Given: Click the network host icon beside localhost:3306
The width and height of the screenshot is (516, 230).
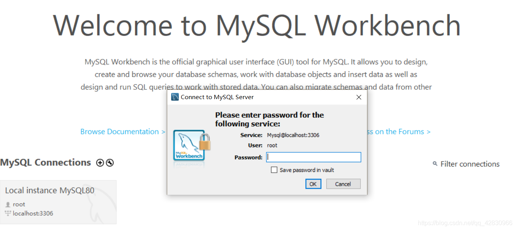Looking at the screenshot, I should click(8, 213).
